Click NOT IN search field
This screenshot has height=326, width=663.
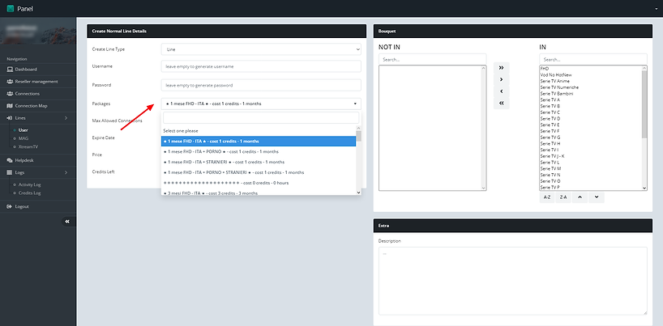pos(433,60)
